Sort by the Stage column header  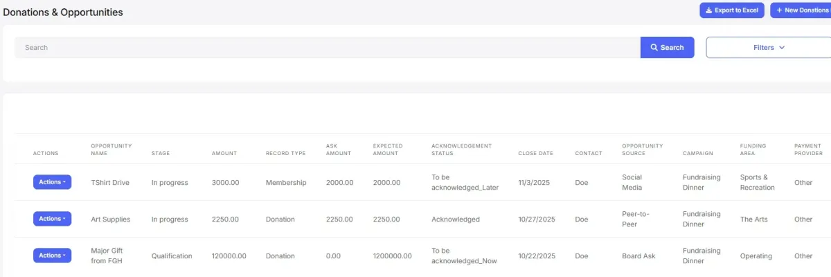click(161, 154)
